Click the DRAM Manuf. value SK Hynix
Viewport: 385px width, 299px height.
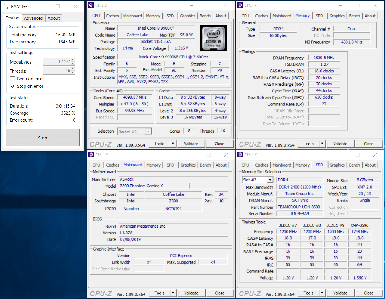[x=300, y=200]
